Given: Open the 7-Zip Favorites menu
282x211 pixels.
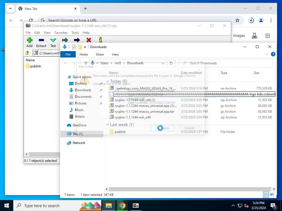Looking at the screenshot, I should pyautogui.click(x=61, y=33).
